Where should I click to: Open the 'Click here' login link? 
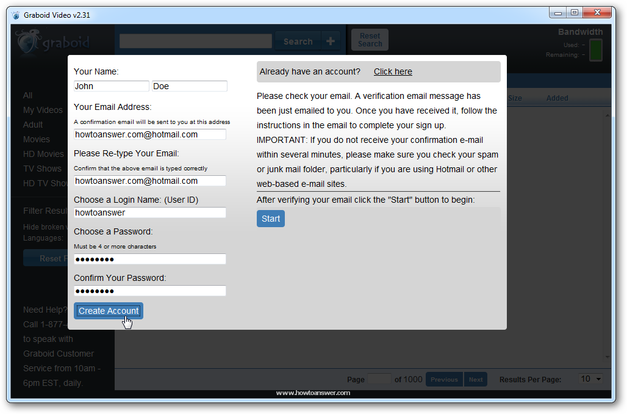tap(393, 71)
